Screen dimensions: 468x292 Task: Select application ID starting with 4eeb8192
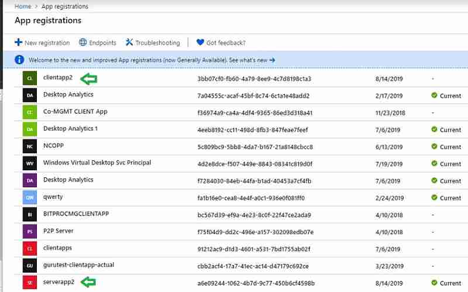click(x=253, y=130)
